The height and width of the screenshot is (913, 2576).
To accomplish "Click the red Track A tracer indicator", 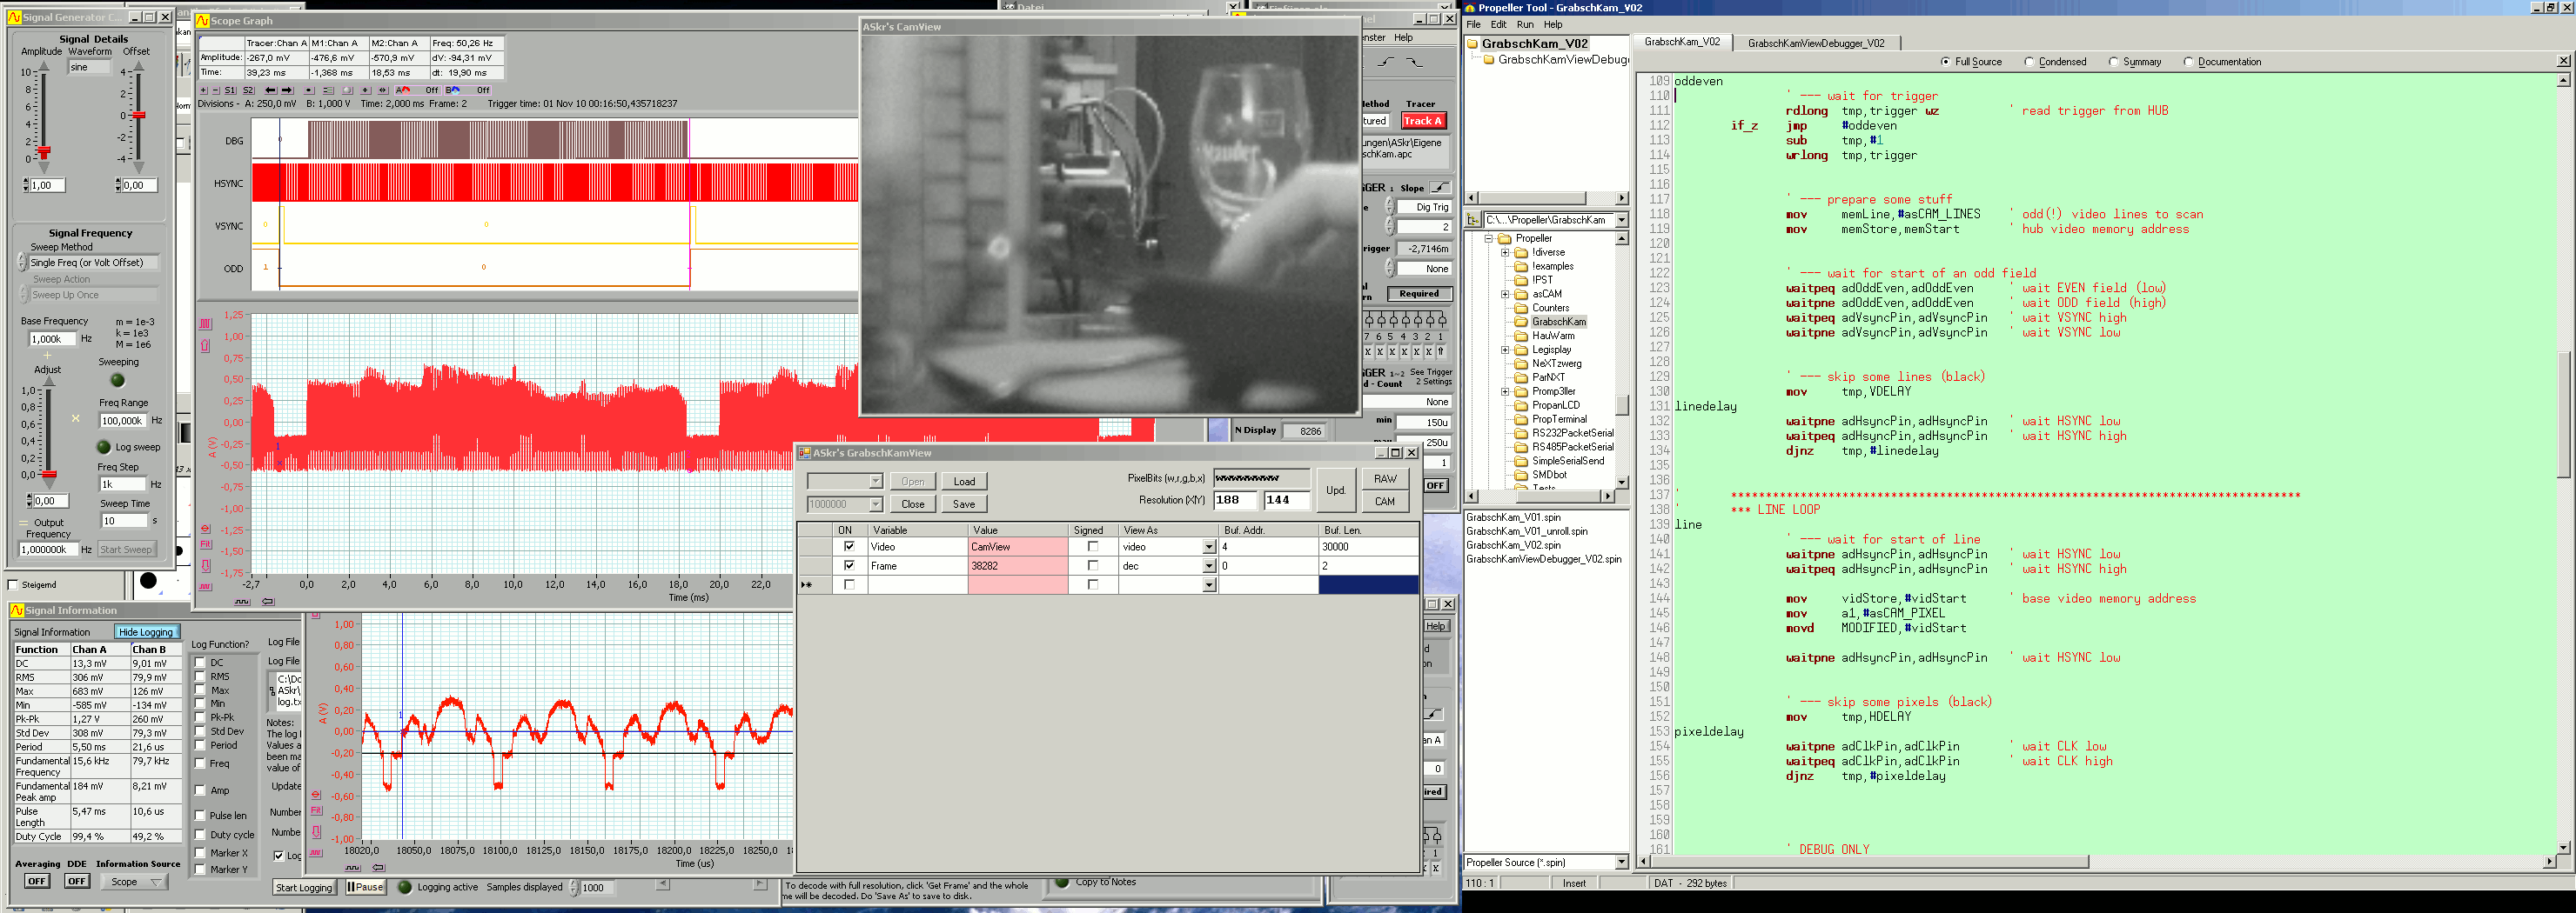I will coord(1422,121).
